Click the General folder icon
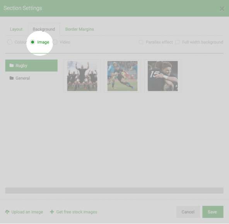Viewport: 229px width, 224px height. [x=12, y=78]
